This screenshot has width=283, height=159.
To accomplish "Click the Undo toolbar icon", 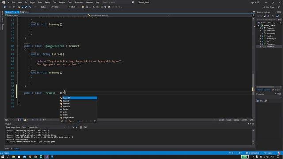I will coord(30,7).
